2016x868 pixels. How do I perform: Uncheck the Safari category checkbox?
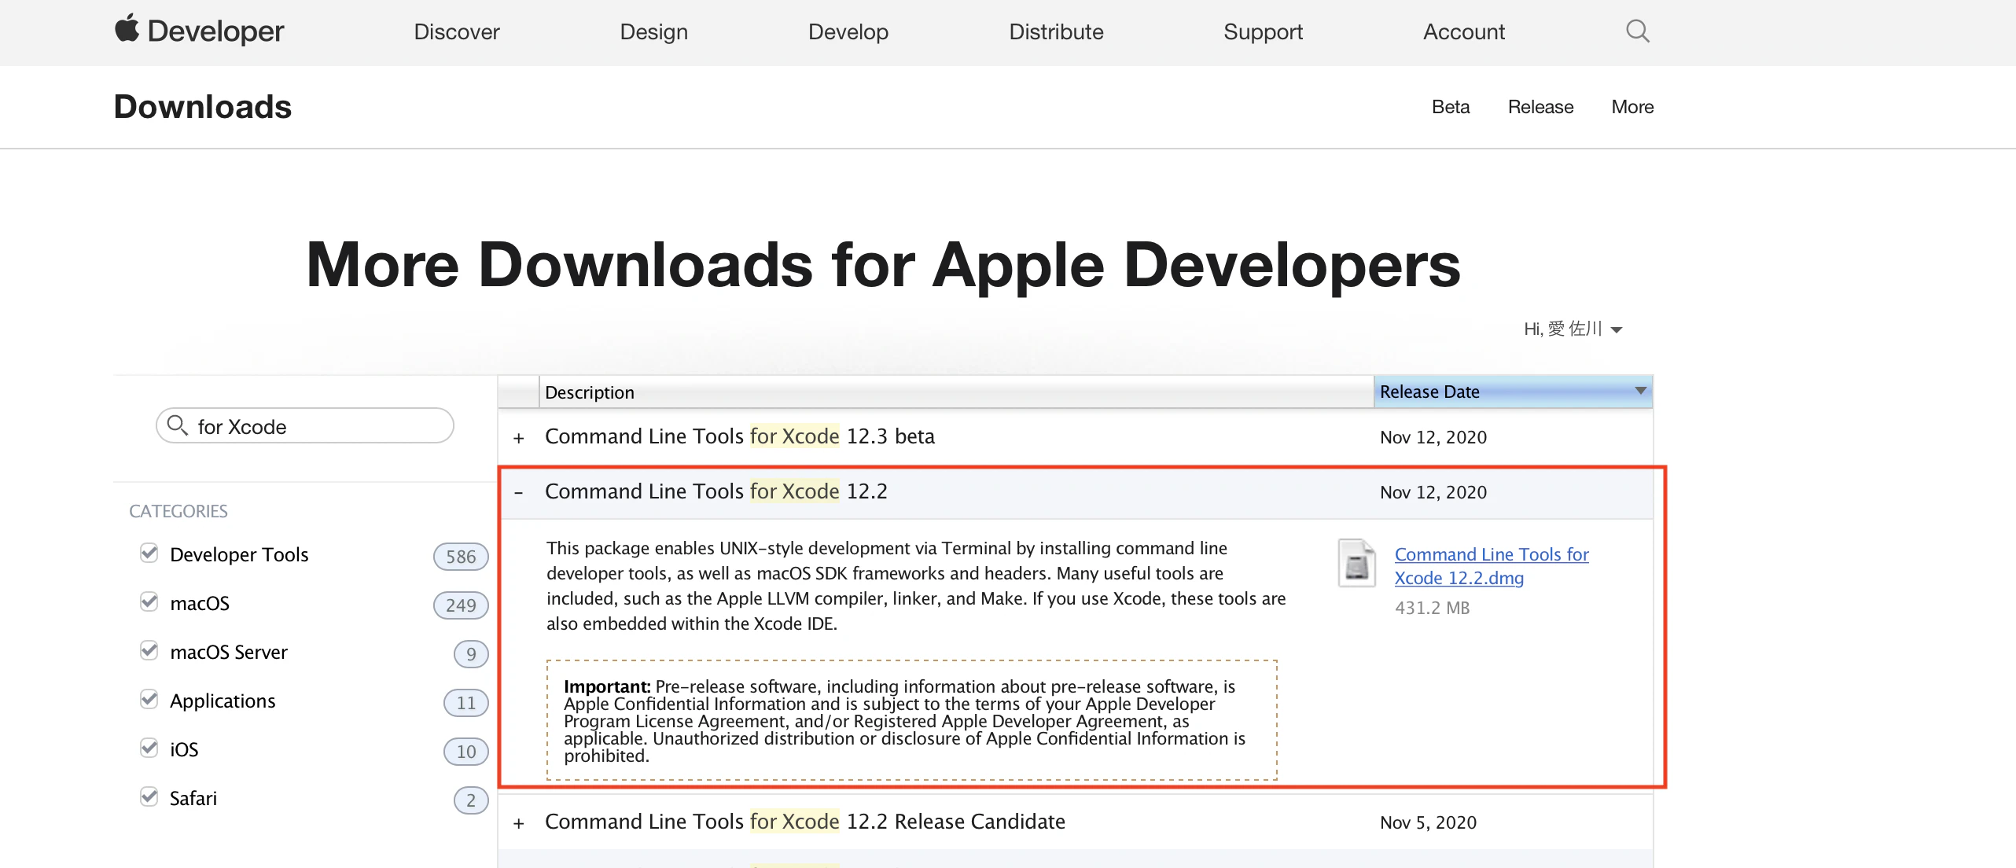pyautogui.click(x=149, y=796)
